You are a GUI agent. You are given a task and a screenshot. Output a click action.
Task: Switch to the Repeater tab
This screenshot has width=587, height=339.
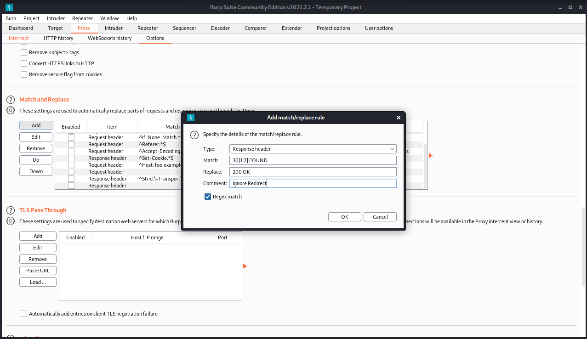148,28
